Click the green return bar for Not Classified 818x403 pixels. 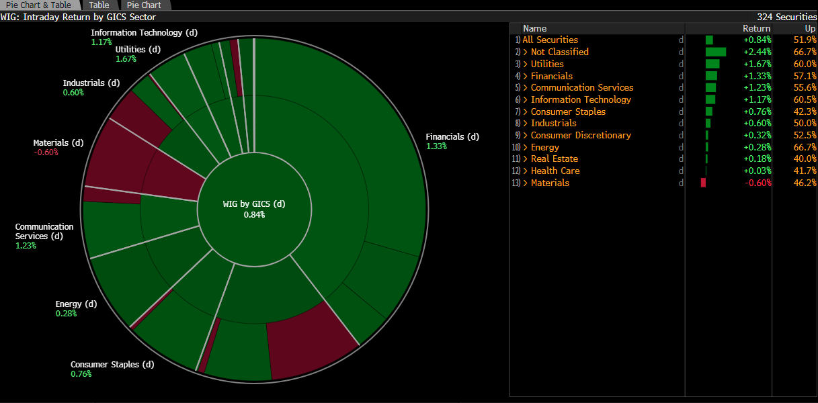click(715, 52)
